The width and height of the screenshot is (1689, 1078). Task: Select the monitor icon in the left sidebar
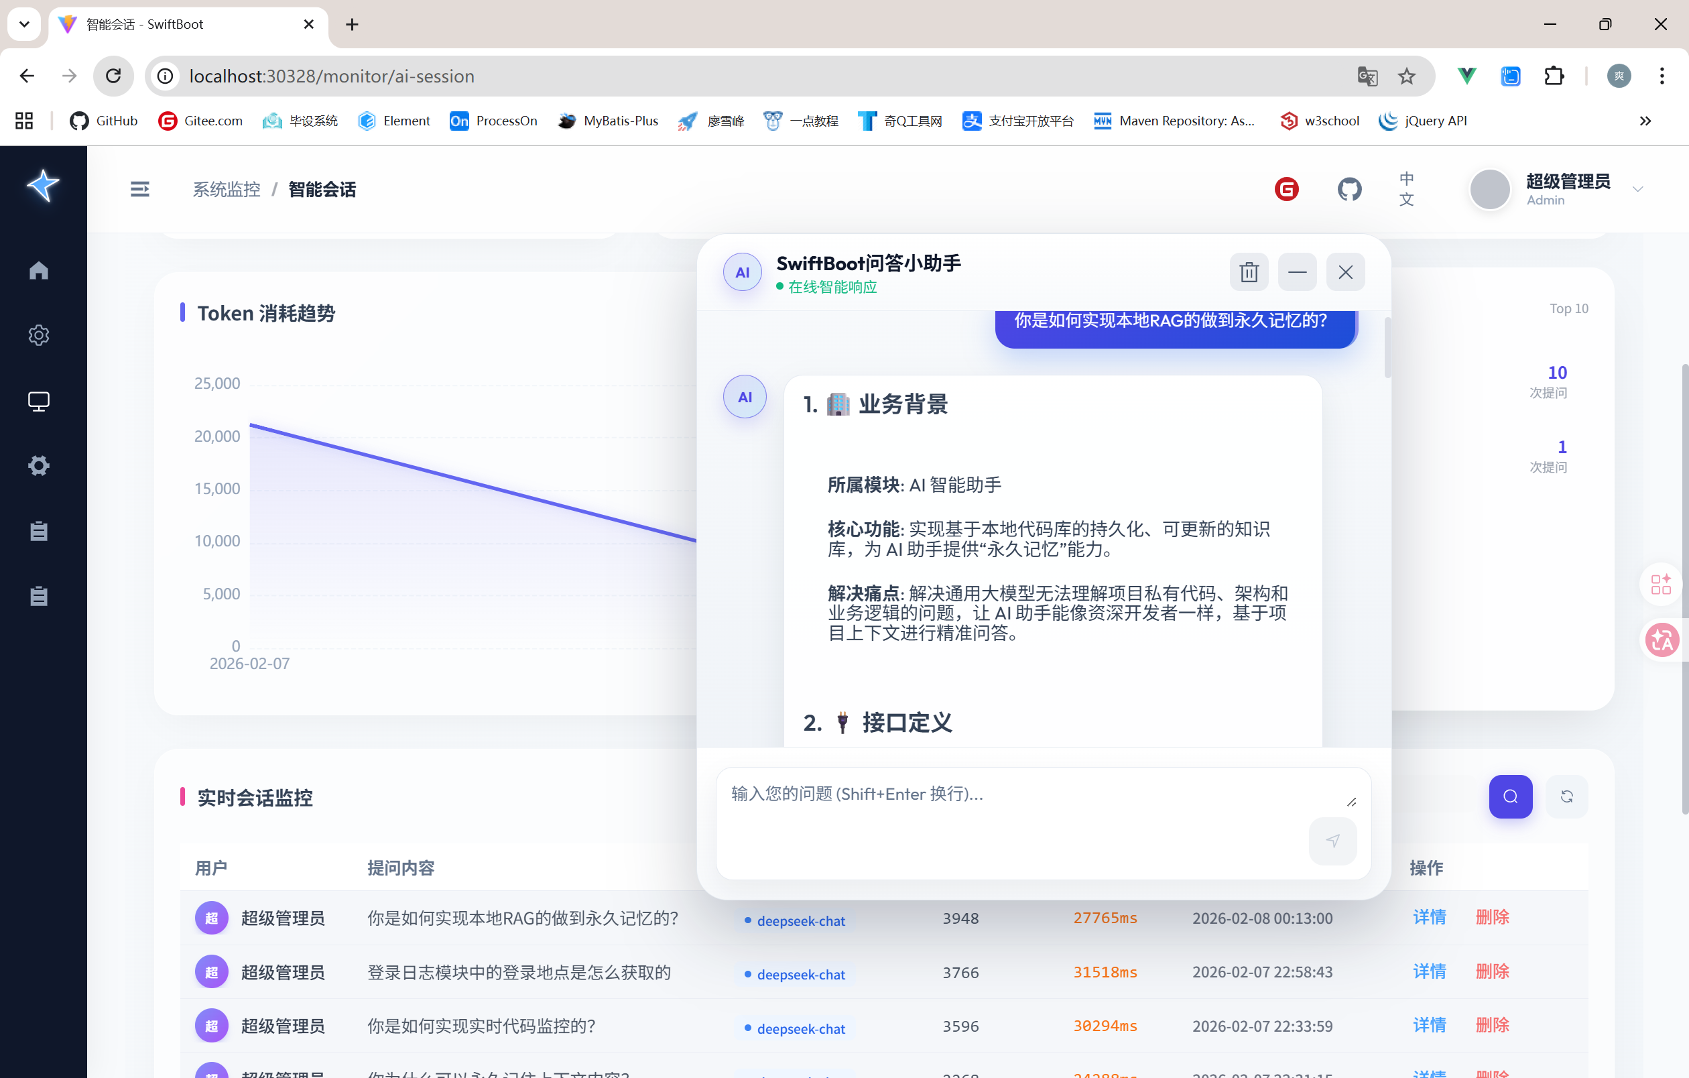point(39,400)
